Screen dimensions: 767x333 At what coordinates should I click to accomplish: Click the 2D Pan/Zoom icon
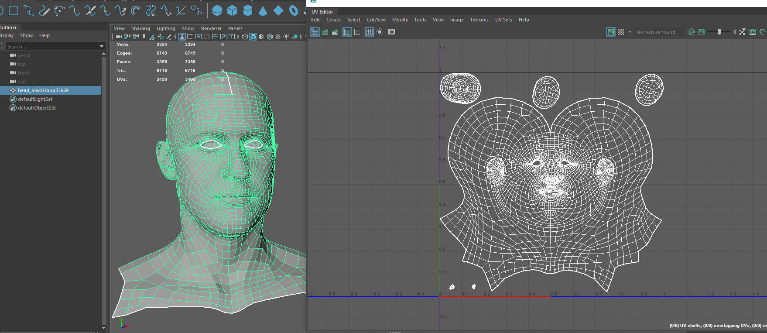tap(161, 37)
